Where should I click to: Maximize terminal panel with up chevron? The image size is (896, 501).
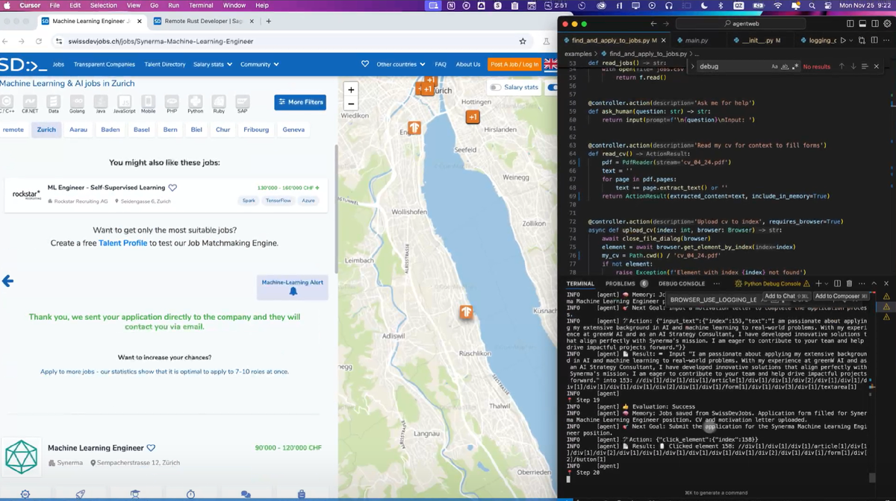[x=876, y=283]
